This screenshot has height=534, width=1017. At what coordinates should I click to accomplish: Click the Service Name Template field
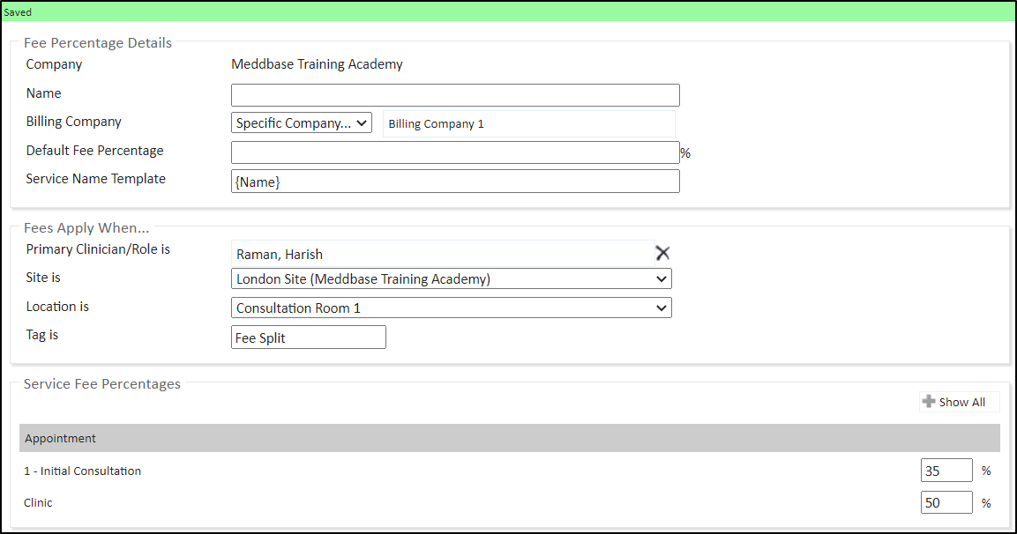[x=455, y=182]
